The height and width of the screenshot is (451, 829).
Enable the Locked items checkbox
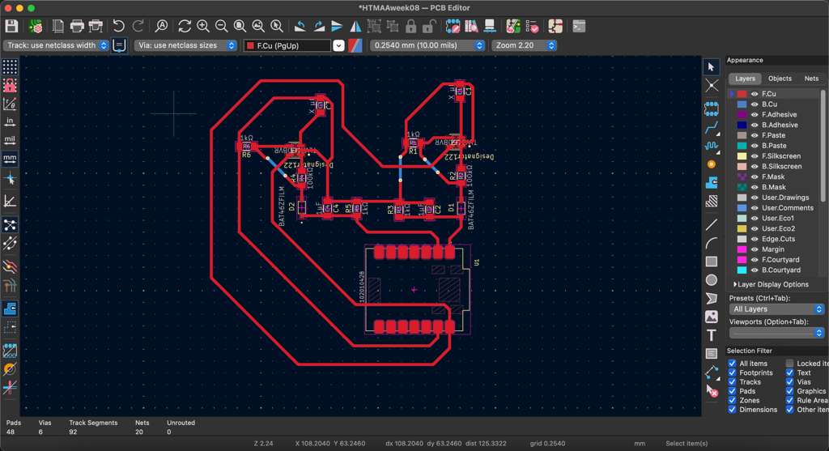click(790, 364)
